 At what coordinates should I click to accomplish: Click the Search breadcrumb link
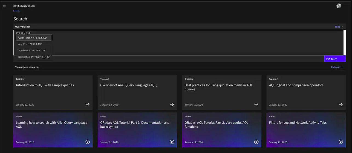[x=16, y=11]
